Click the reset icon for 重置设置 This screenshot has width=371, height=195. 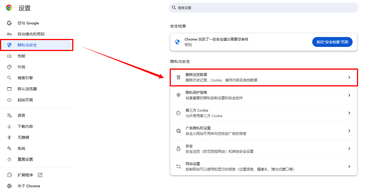coord(9,159)
